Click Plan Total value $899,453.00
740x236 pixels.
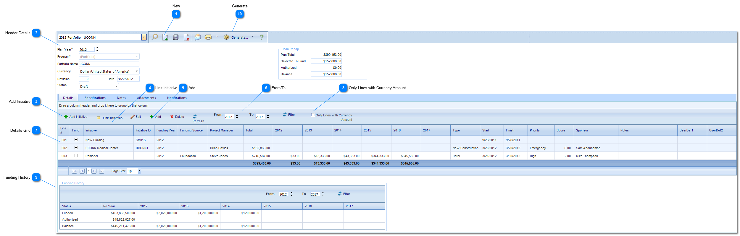coord(326,55)
